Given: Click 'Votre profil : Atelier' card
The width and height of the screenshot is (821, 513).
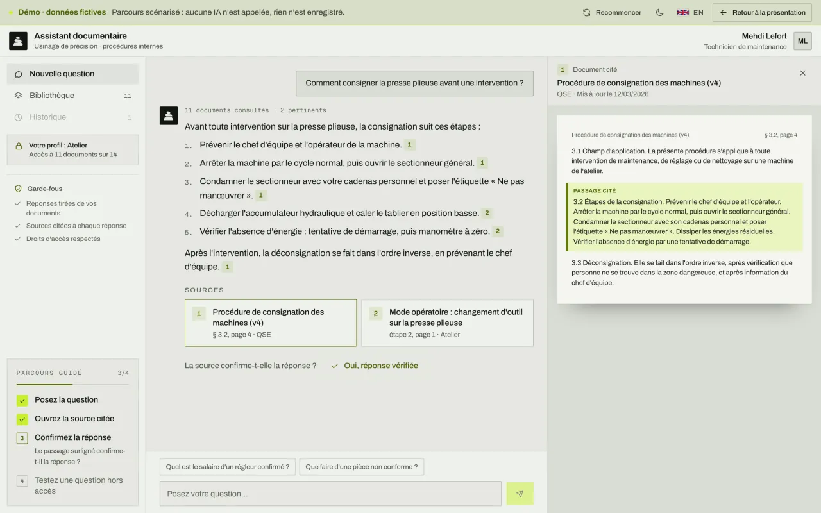Looking at the screenshot, I should (72, 150).
